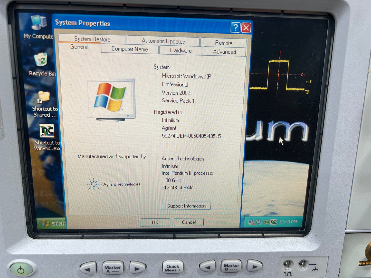Viewport: 371px width, 278px height.
Task: Click the VNC icon in system tray
Action: point(273,222)
